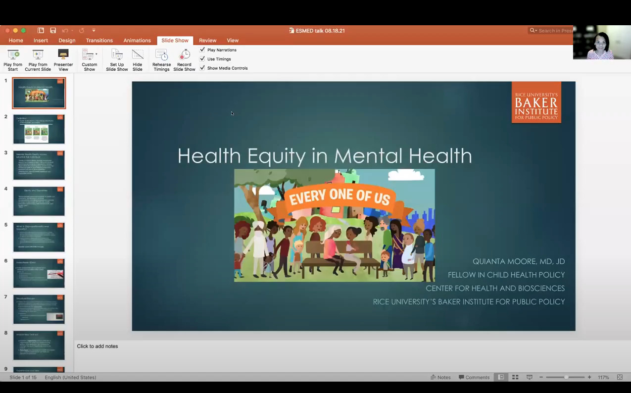Click the Undo arrow icon
This screenshot has height=393, width=631.
(64, 31)
